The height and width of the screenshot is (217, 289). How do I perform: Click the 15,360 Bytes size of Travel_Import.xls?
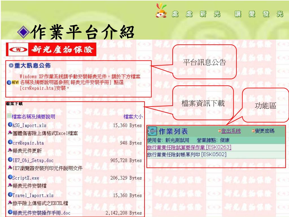pyautogui.click(x=127, y=196)
